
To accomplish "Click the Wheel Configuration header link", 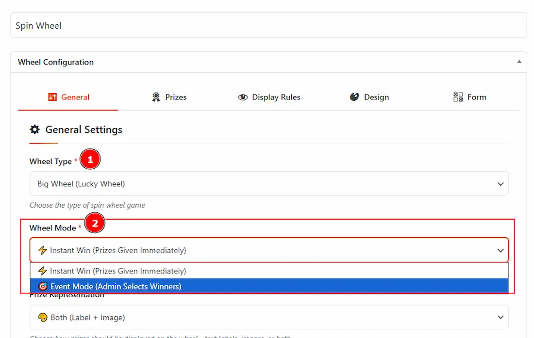I will pos(55,62).
